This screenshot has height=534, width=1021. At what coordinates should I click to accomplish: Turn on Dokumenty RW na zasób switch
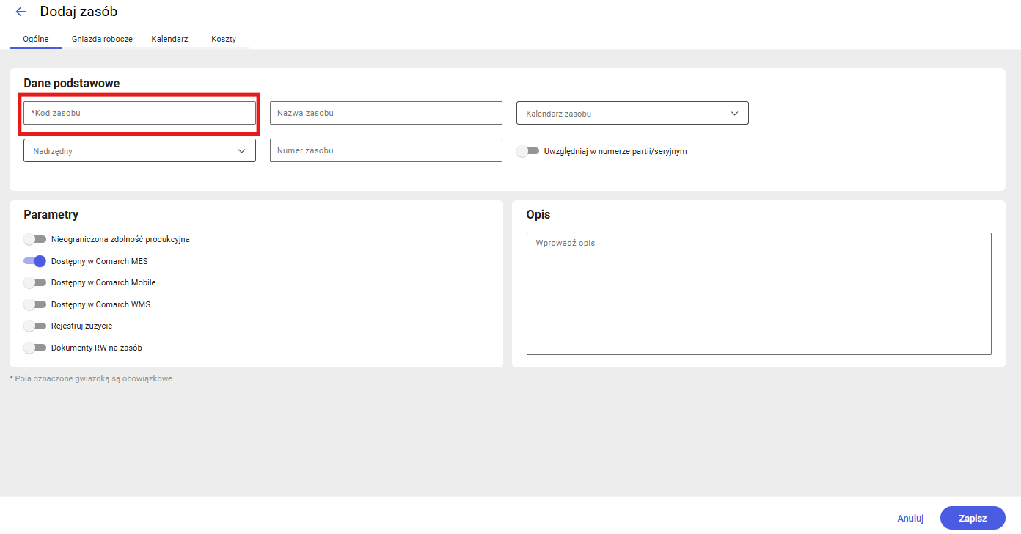34,348
